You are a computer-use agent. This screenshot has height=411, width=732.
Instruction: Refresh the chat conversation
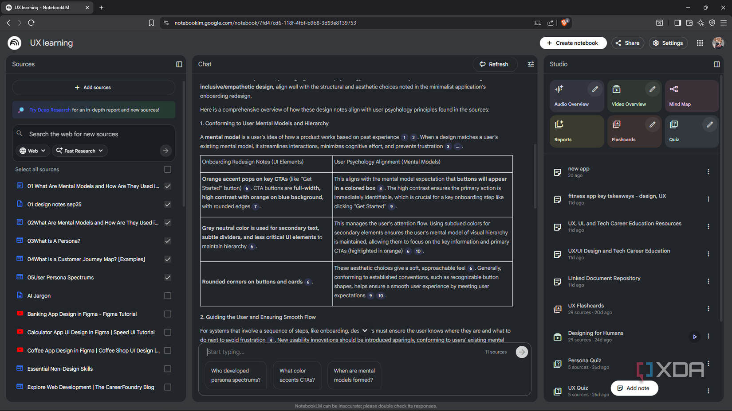point(495,64)
